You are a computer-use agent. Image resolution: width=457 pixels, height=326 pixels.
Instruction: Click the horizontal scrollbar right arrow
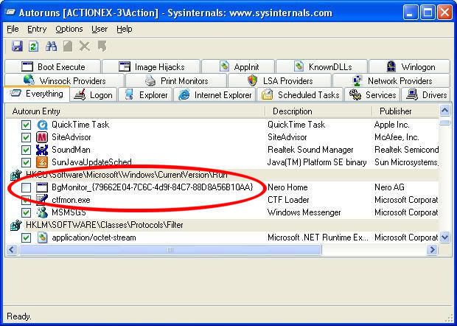pyautogui.click(x=433, y=250)
